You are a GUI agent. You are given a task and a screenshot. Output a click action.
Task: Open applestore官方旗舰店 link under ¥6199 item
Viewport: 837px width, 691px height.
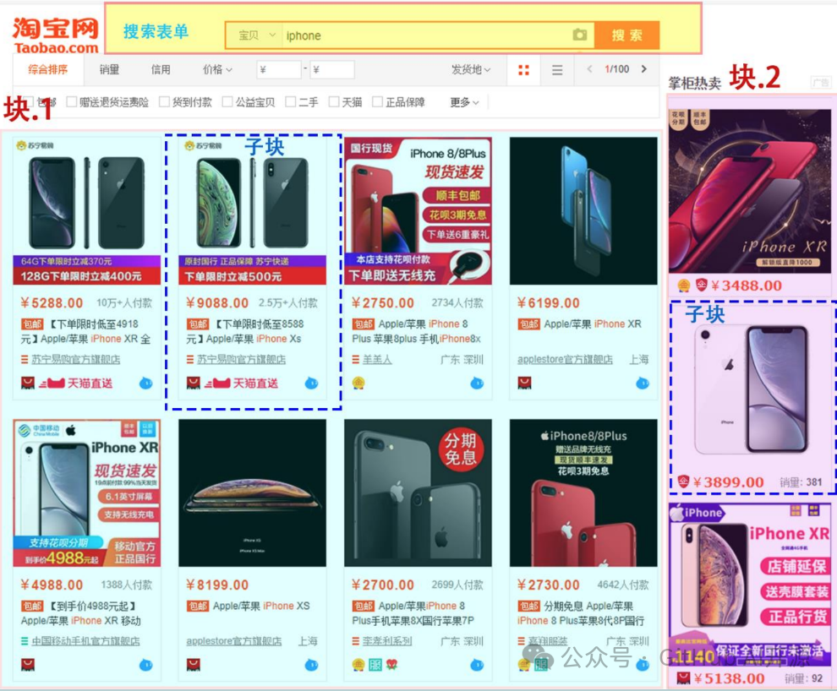(565, 360)
